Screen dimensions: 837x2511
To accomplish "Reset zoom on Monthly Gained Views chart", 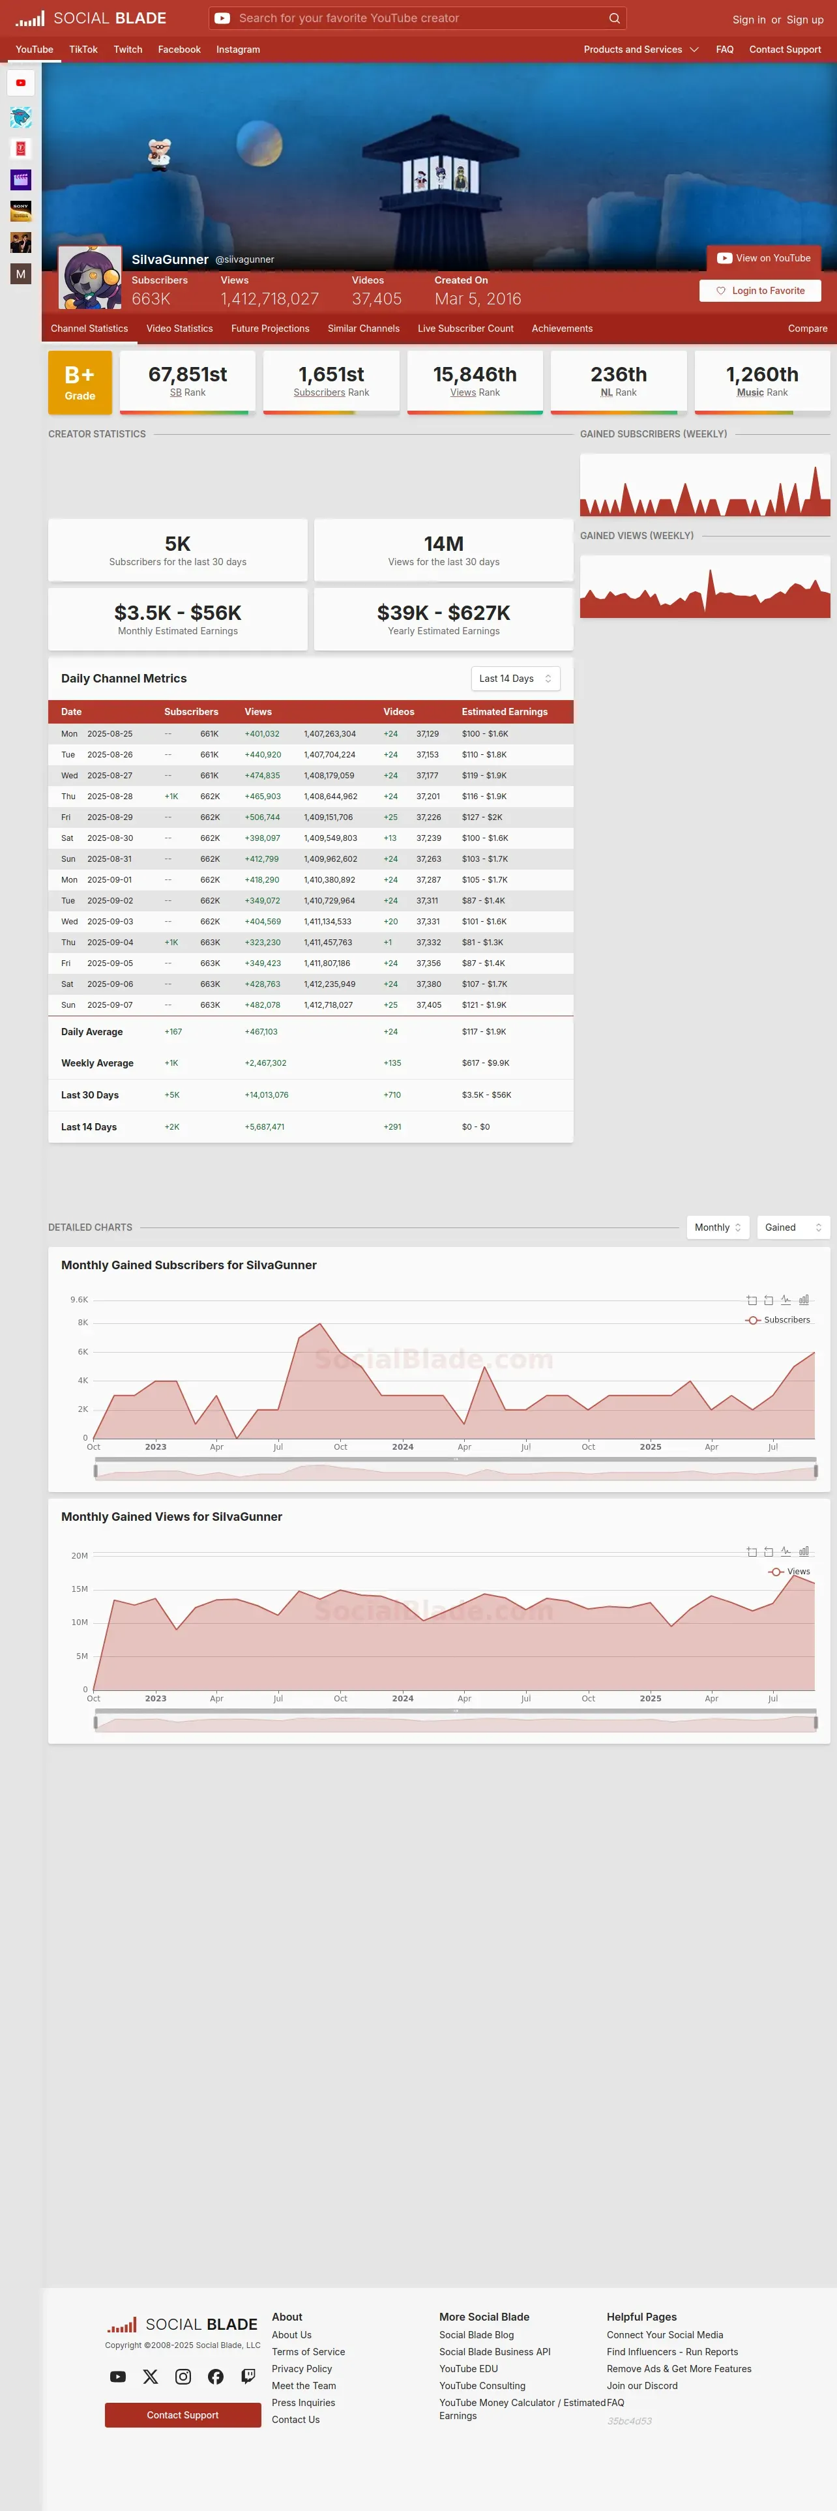I will 769,1551.
